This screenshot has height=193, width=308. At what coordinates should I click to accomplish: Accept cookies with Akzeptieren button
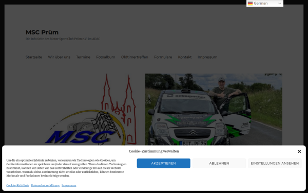[x=164, y=163]
